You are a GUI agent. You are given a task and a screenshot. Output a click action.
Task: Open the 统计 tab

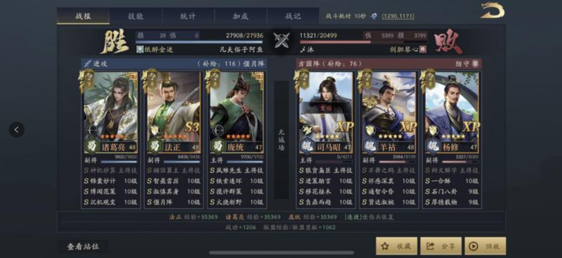point(188,16)
